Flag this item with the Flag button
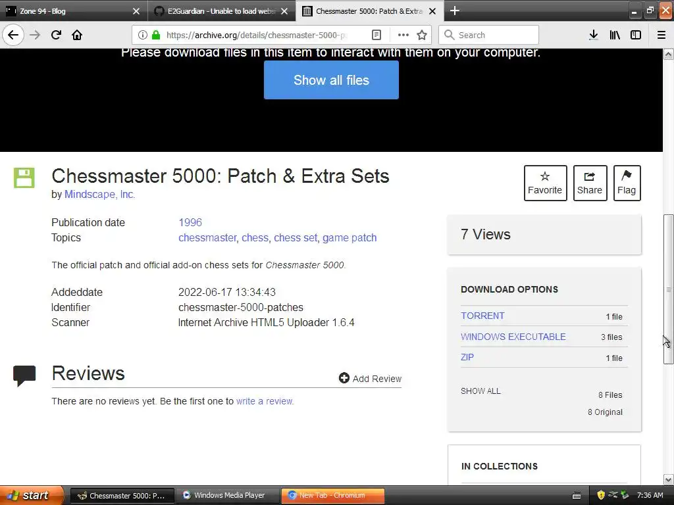This screenshot has height=505, width=674. tap(627, 183)
